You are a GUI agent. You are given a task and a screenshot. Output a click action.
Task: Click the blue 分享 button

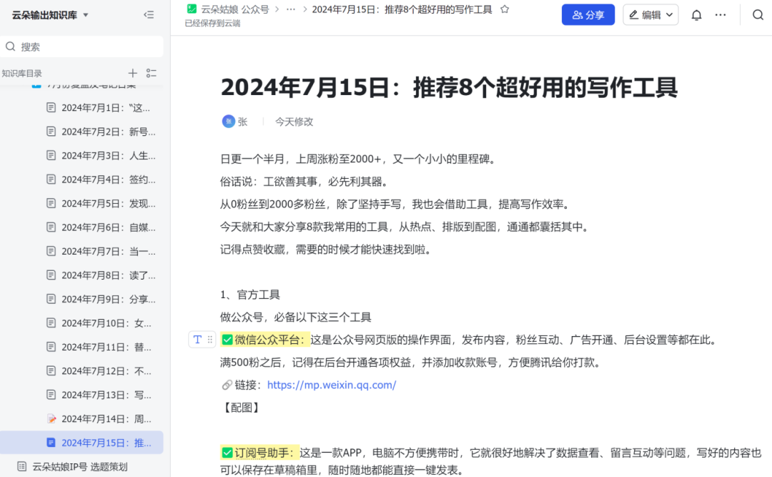(588, 15)
